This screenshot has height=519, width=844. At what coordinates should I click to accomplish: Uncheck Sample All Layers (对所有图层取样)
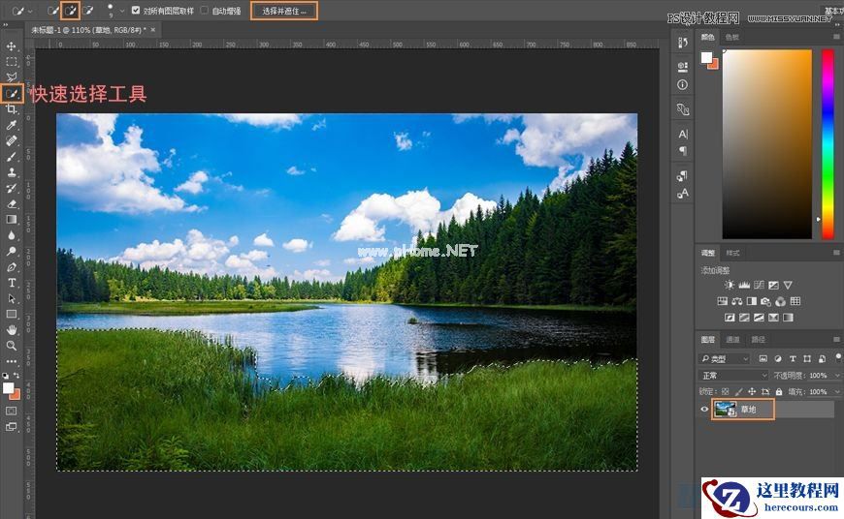(136, 11)
